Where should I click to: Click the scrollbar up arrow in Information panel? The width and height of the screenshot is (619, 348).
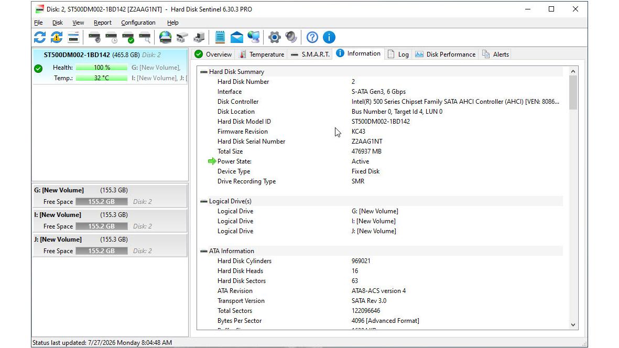click(x=573, y=71)
